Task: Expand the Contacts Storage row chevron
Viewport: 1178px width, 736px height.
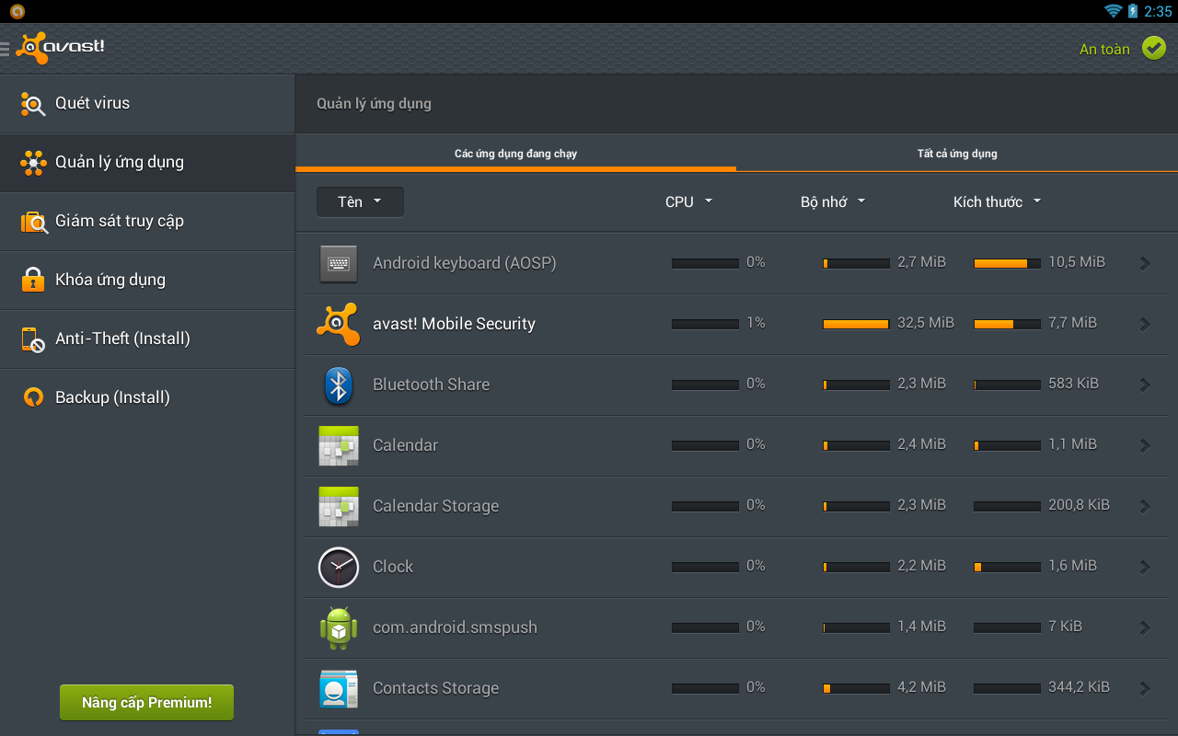Action: point(1145,688)
